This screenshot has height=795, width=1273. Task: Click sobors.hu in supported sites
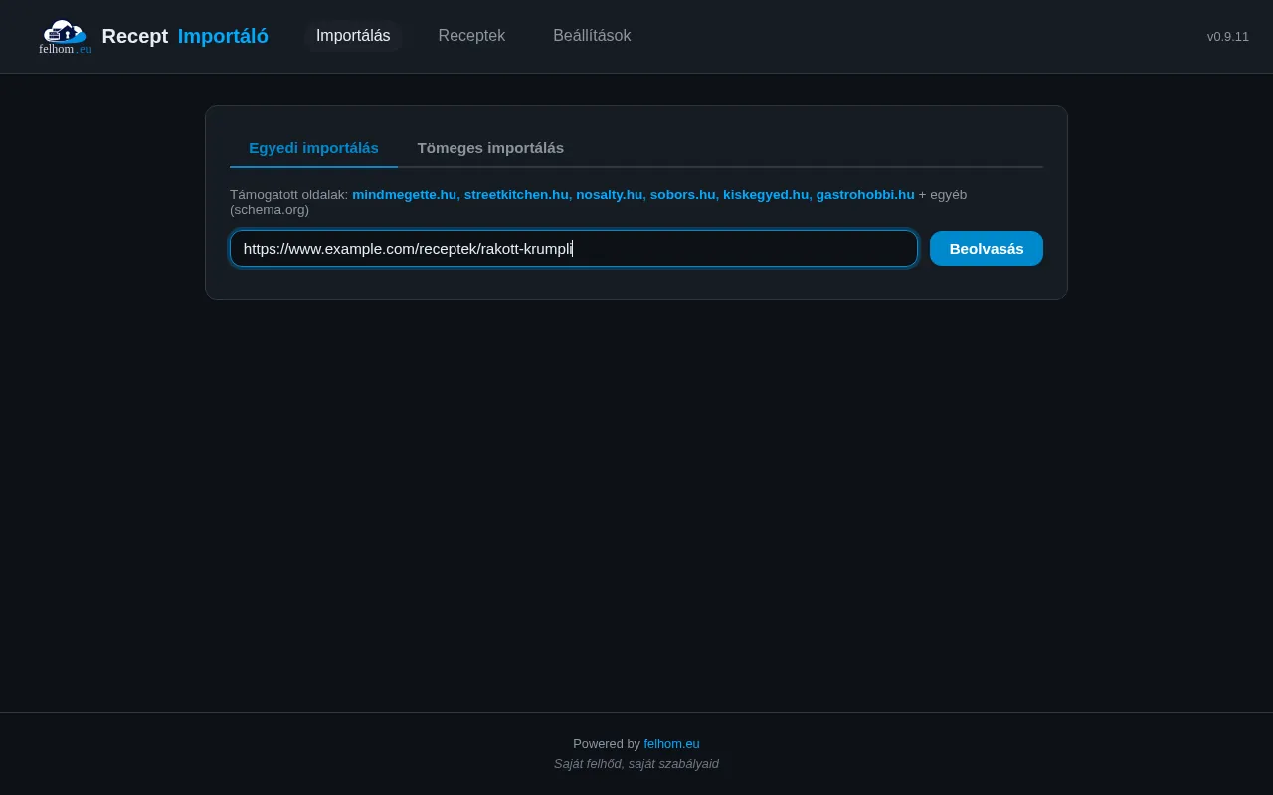[x=683, y=194]
